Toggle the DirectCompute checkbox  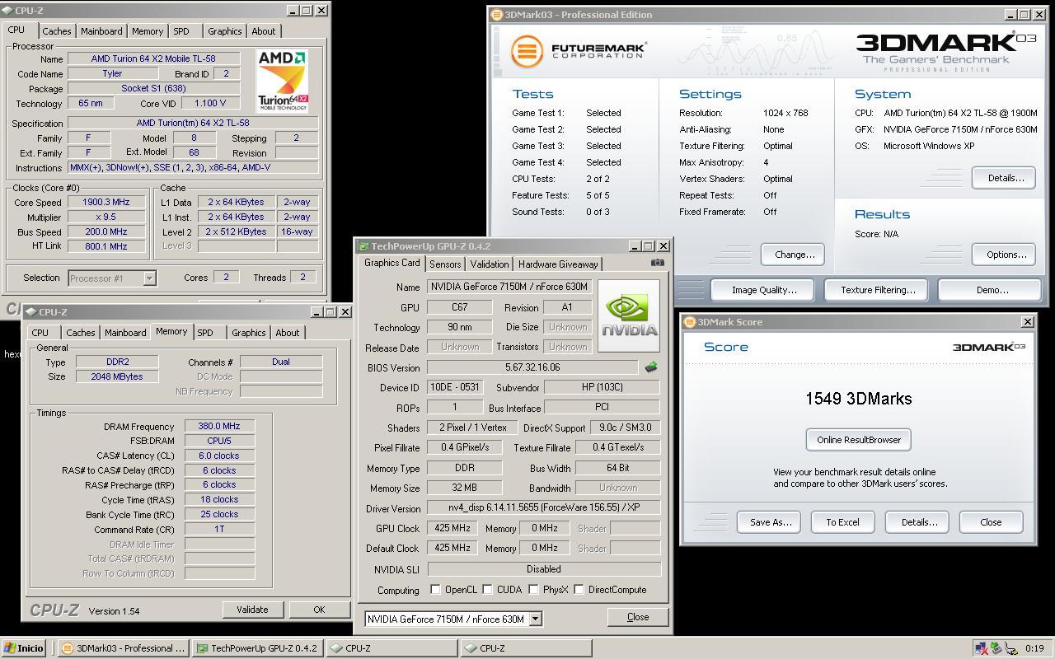(579, 590)
